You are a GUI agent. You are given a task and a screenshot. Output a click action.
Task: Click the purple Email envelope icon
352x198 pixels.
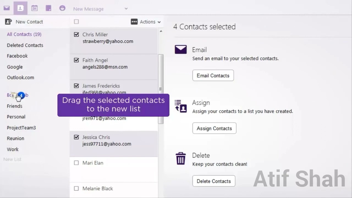tap(181, 50)
